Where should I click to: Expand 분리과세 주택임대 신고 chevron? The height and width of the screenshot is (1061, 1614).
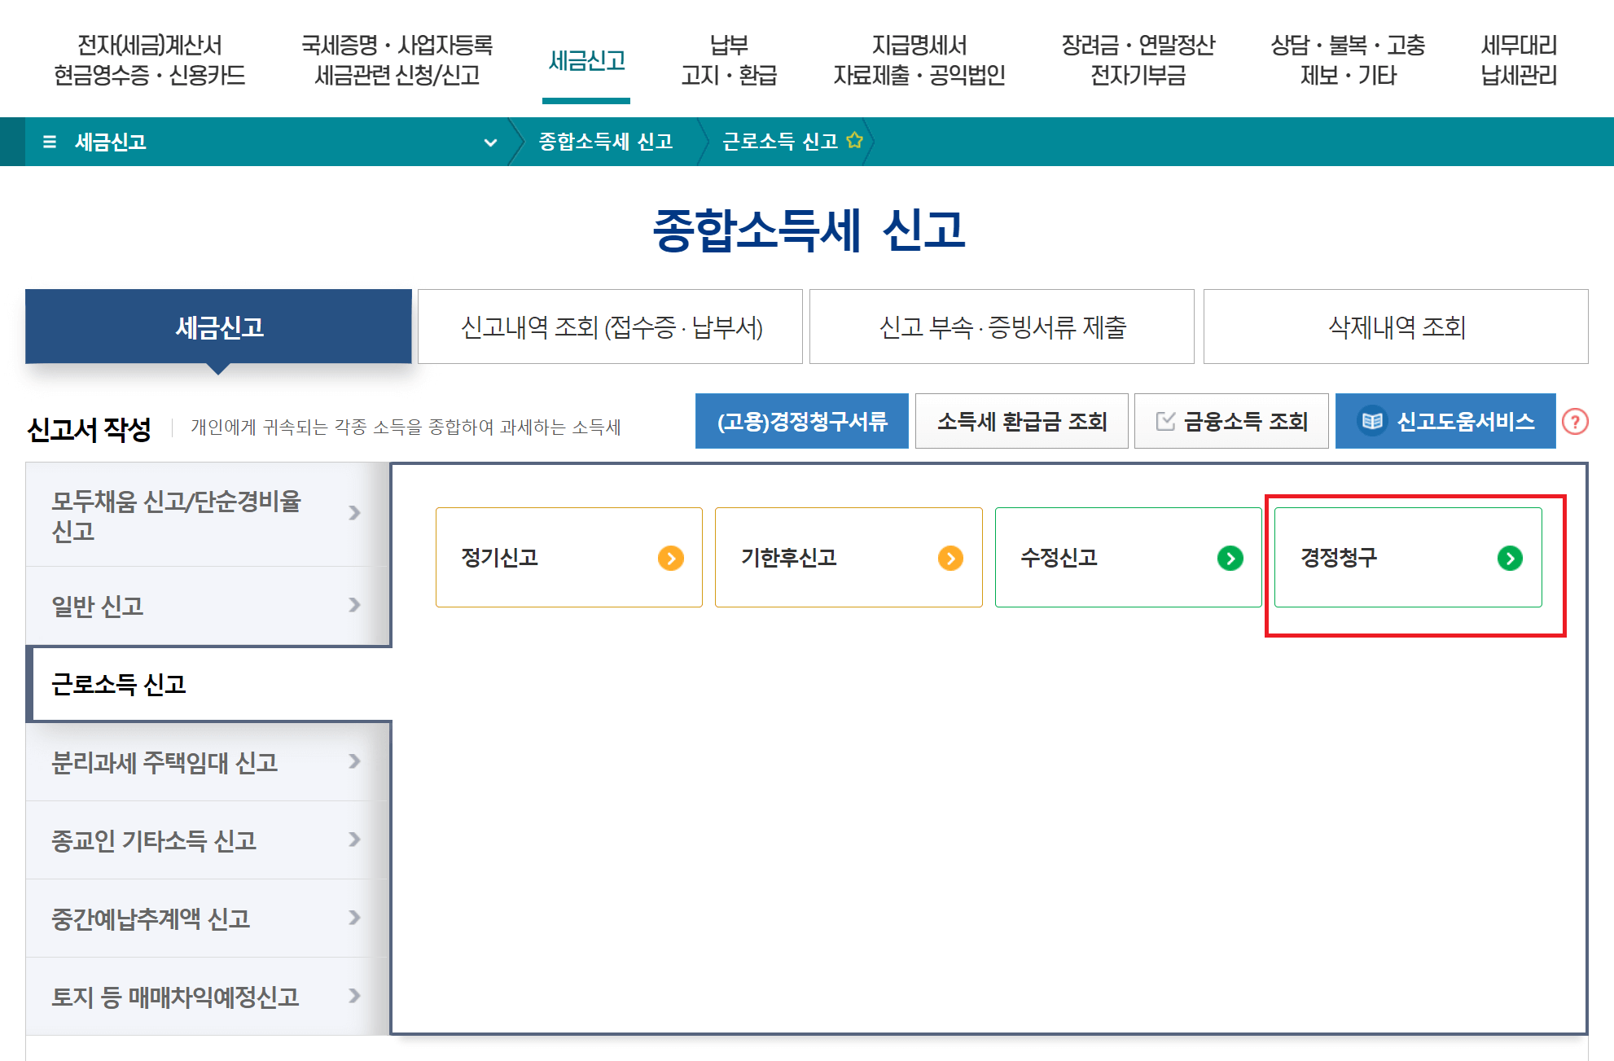354,761
